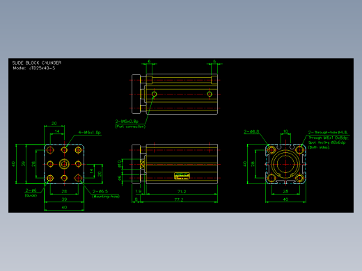Click the "77.2" length dimension
Viewport: 362px width, 271px height.
[x=179, y=199]
